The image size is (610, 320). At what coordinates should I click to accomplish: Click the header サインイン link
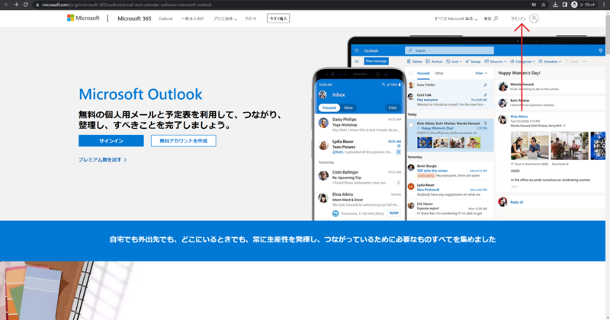(x=518, y=18)
